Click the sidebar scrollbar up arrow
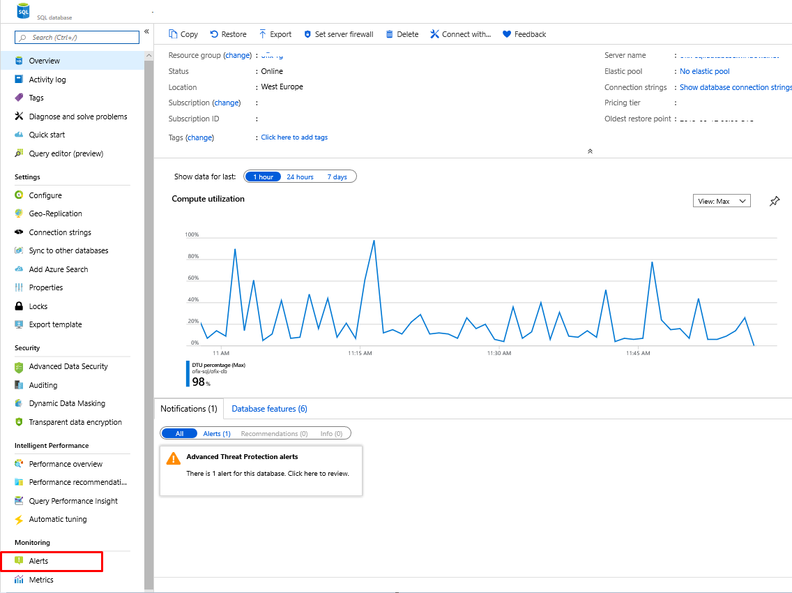 (x=148, y=55)
